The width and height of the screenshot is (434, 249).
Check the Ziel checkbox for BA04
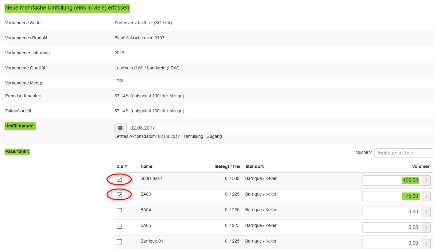click(x=119, y=211)
